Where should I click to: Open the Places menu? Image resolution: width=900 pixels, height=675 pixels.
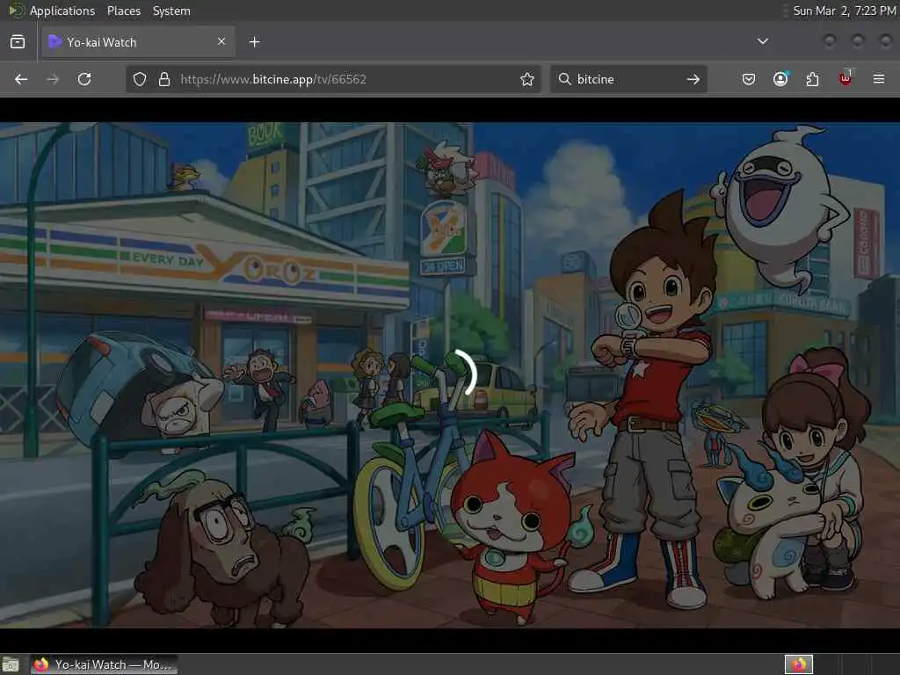[x=124, y=11]
